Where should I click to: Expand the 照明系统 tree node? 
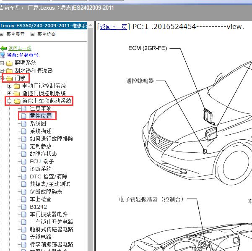pyautogui.click(x=2, y=63)
